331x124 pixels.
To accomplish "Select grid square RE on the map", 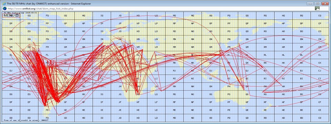I will (265, 110).
